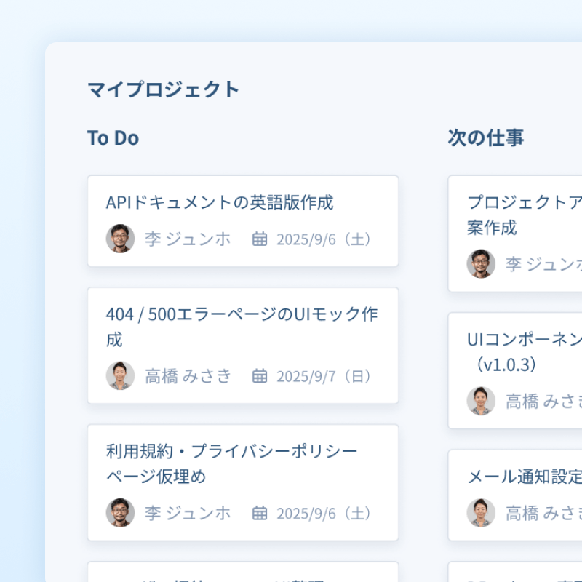Select the 次の仕事 column header

(485, 138)
